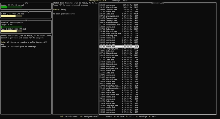The width and height of the screenshot is (220, 119).
Task: Select the conhost.exe process row
Action: (x=119, y=9)
